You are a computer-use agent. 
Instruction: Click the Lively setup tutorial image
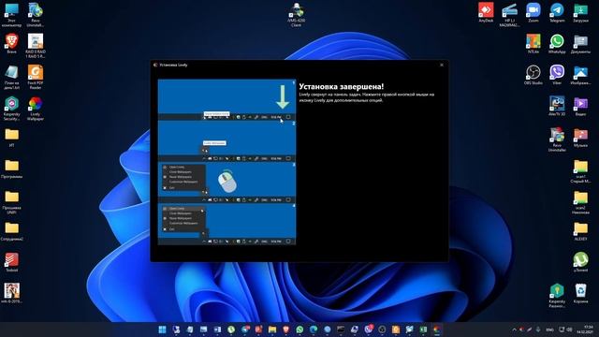click(226, 162)
